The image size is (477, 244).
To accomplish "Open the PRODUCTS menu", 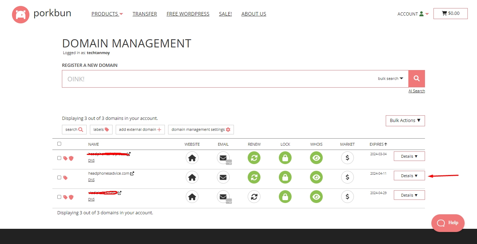I will (x=107, y=14).
